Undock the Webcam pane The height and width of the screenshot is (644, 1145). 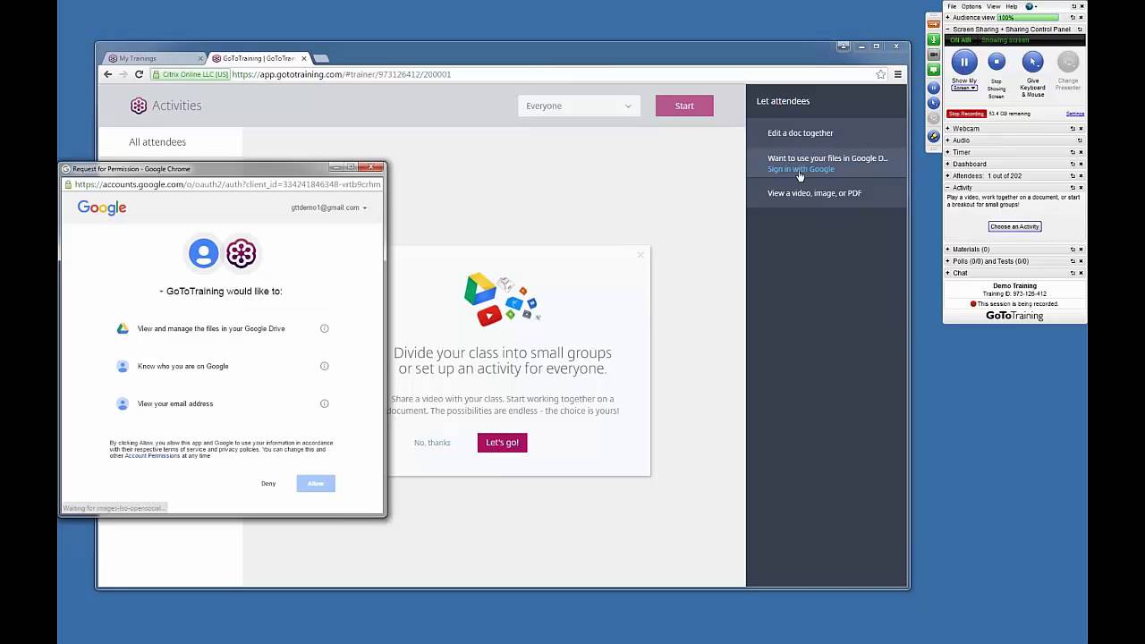click(1073, 129)
